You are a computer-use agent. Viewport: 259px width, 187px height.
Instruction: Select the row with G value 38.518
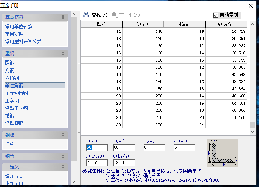(x=164, y=53)
